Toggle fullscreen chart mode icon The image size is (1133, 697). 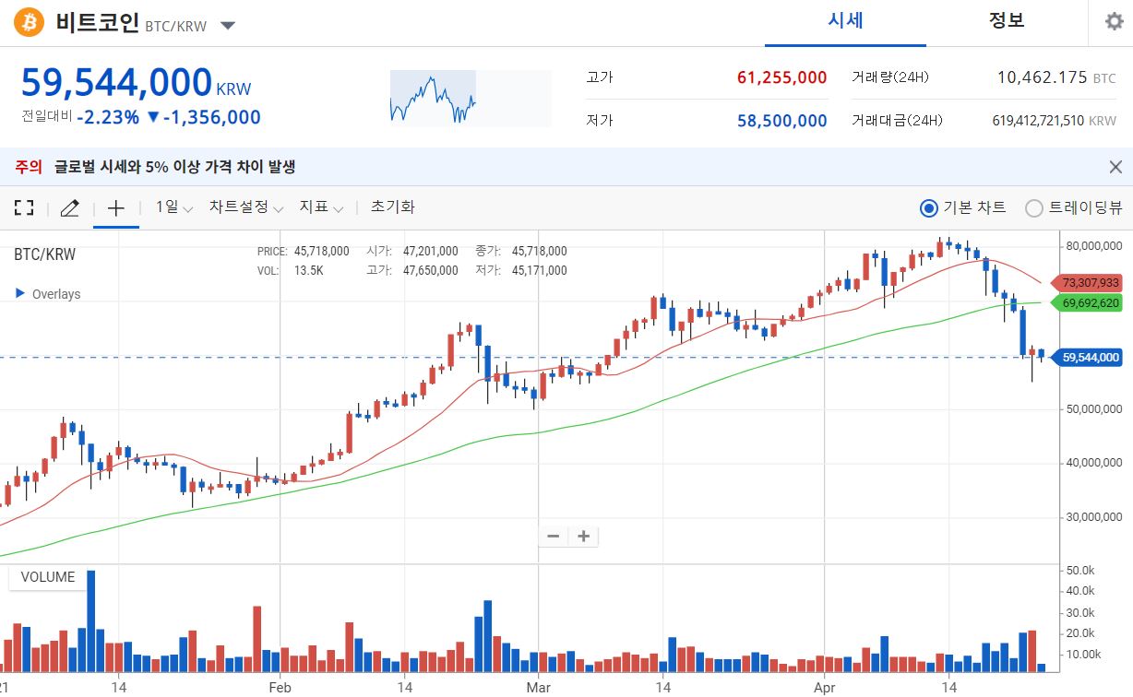(x=24, y=208)
